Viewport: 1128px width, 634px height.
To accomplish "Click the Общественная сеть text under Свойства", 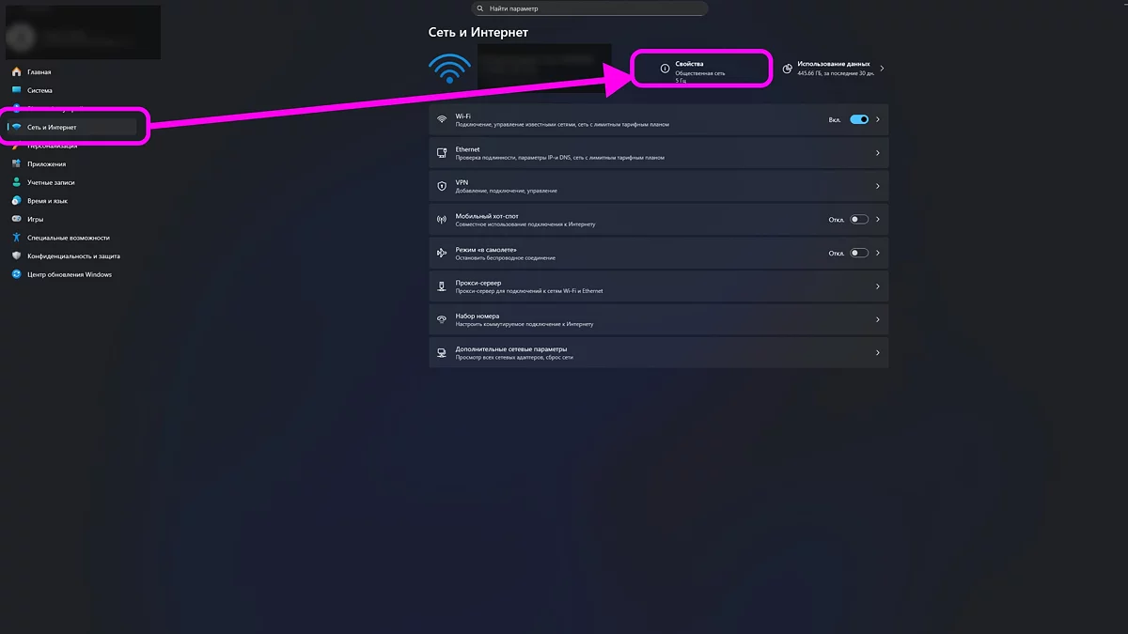I will point(700,72).
